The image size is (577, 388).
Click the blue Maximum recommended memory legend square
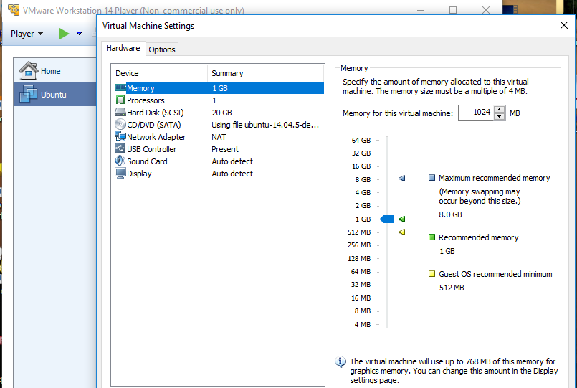[431, 178]
